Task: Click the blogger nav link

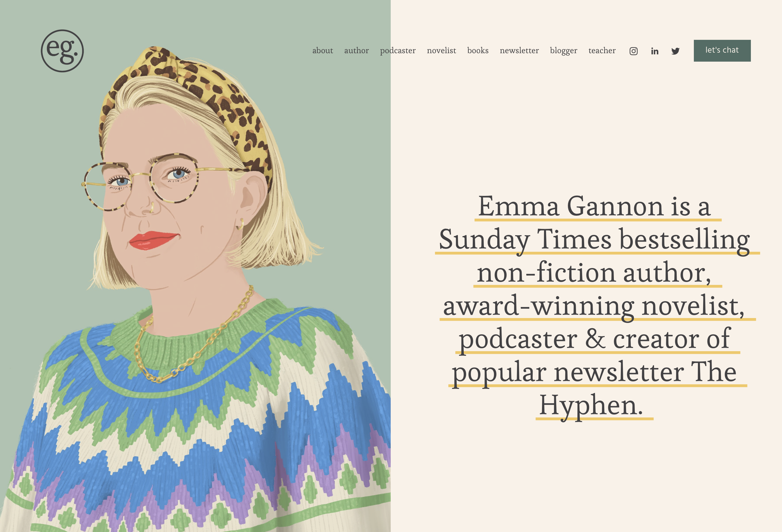Action: coord(563,51)
